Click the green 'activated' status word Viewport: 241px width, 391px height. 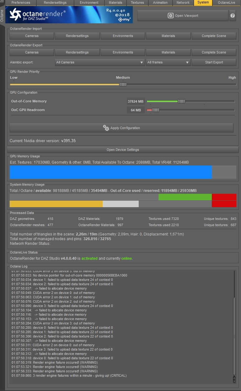tap(89, 258)
